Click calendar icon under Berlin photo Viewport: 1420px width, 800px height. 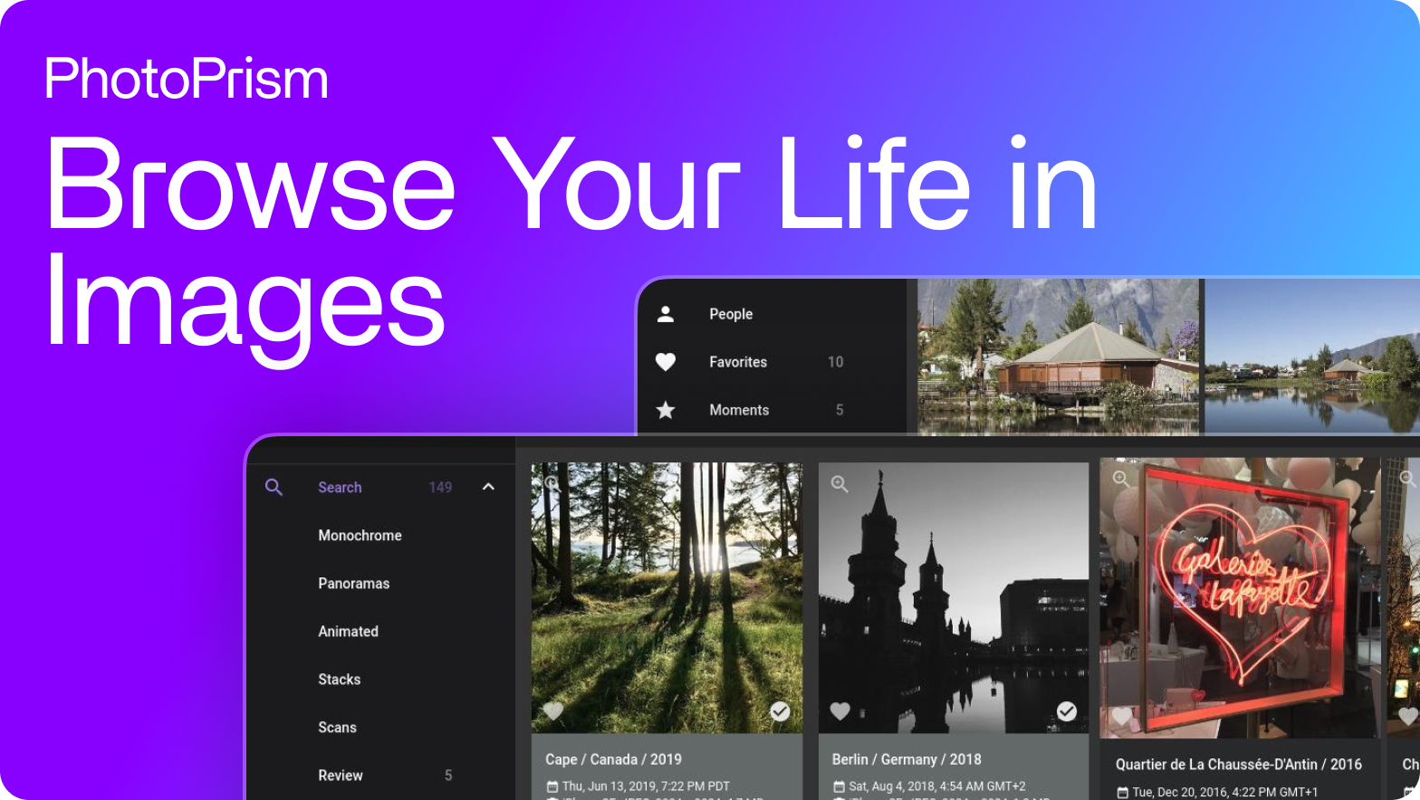coord(839,786)
